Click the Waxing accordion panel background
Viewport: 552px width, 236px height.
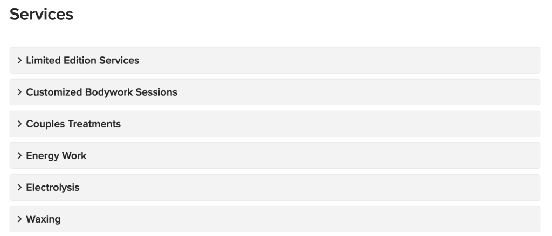pos(274,219)
